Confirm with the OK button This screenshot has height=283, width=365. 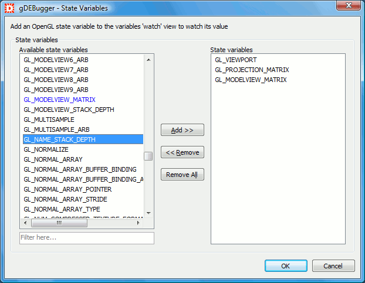286,266
